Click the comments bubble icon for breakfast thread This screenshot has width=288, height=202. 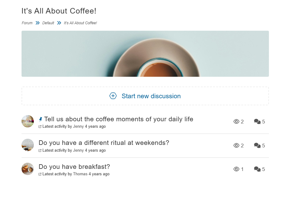(x=257, y=169)
